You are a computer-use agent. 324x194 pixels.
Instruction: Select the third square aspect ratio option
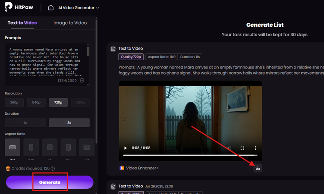coord(50,147)
